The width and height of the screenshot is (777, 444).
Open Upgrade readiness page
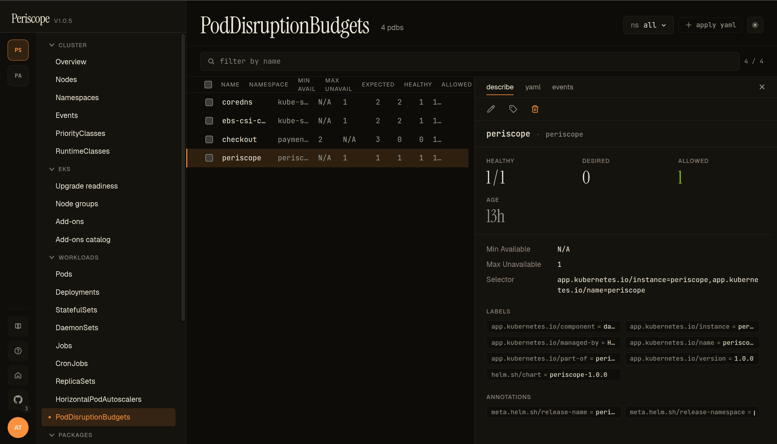(x=109, y=186)
